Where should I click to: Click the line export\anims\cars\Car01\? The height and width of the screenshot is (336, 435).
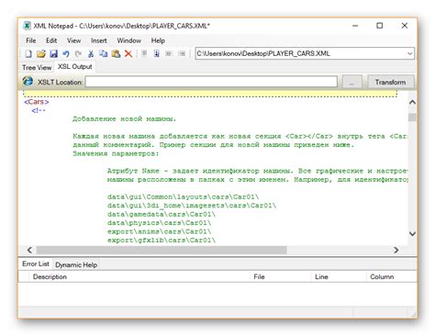tap(159, 231)
